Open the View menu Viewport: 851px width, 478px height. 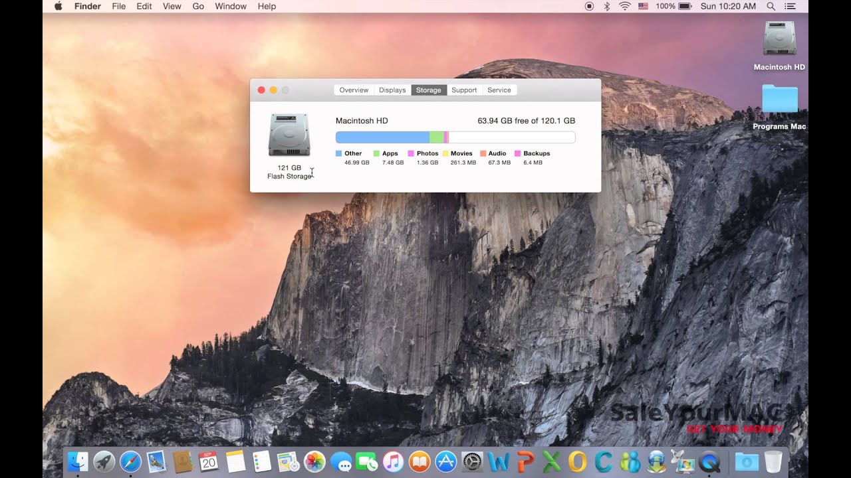172,6
